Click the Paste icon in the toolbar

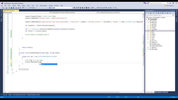click(20, 8)
